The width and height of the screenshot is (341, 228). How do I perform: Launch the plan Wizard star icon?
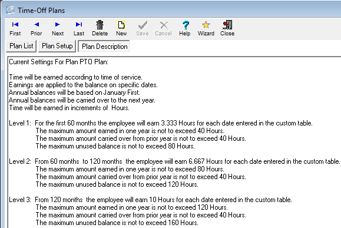pos(206,25)
